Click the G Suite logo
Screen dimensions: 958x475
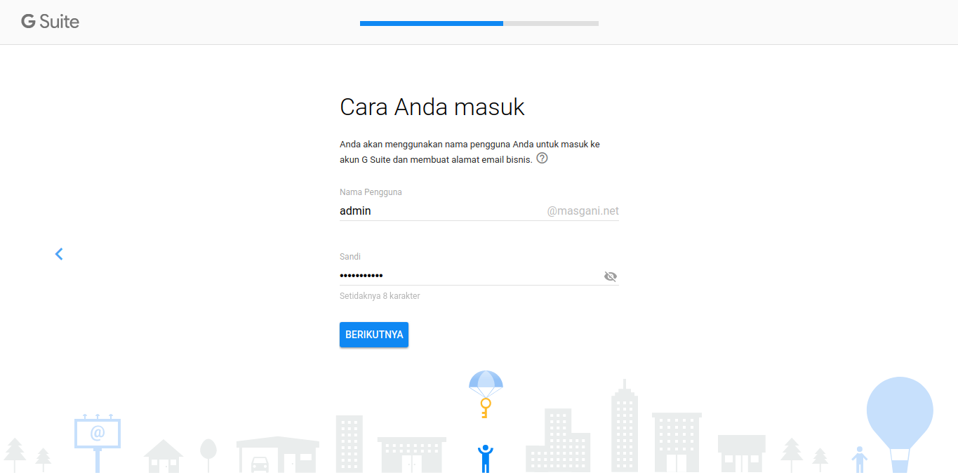point(50,22)
